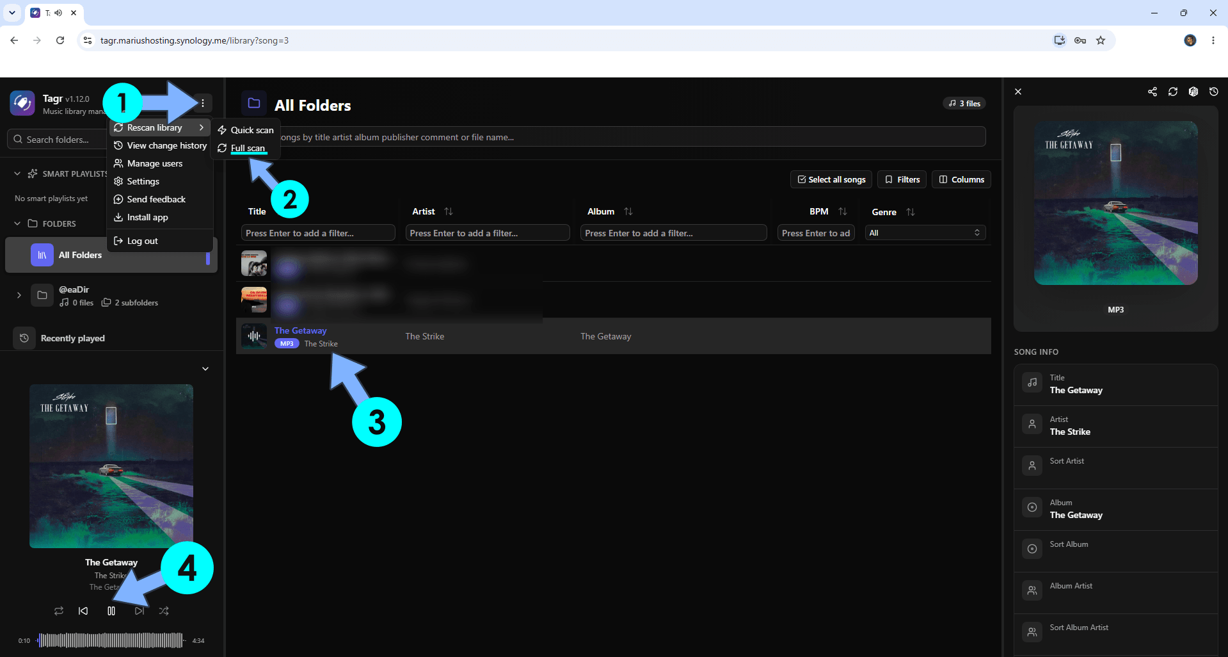Sort the table by Album

point(628,211)
